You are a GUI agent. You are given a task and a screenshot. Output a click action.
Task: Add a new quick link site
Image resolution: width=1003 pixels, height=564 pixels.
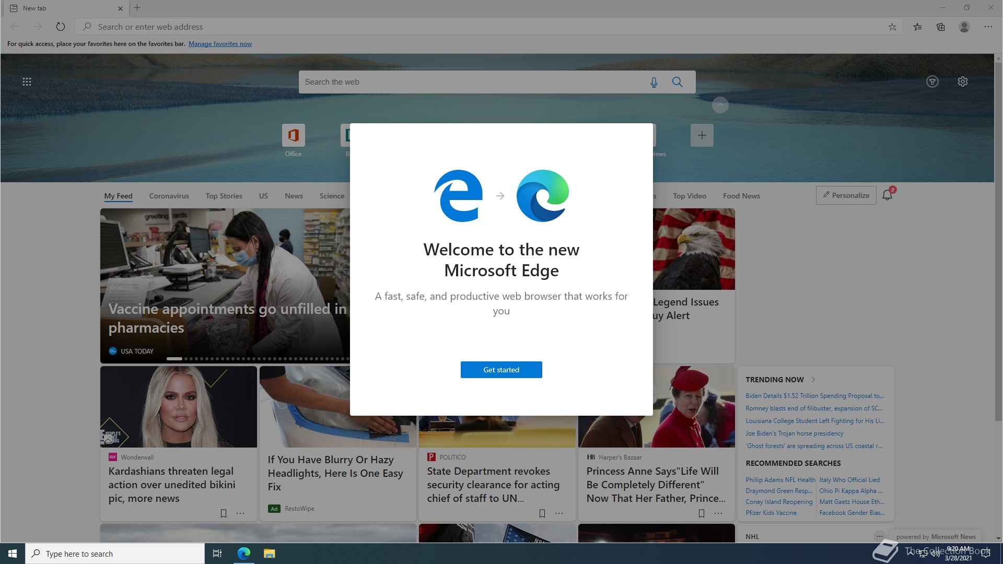(702, 135)
